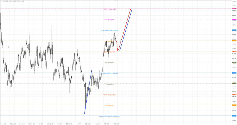Click the 12 Oct 01:30 time axis label
The image size is (237, 125).
(117, 124)
